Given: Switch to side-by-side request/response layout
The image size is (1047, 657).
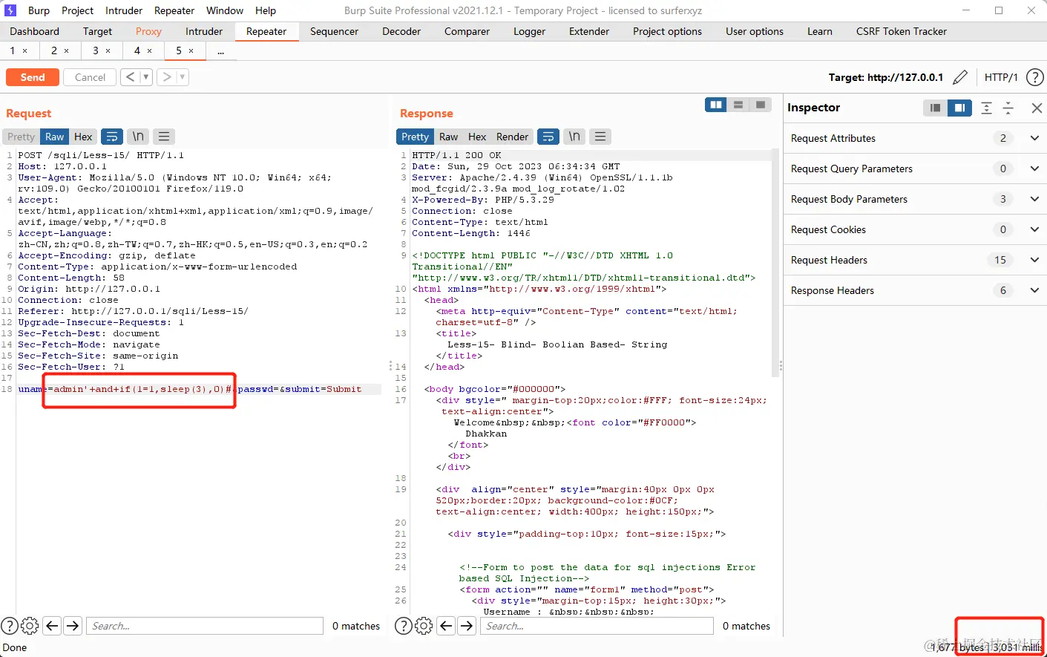Looking at the screenshot, I should [716, 105].
